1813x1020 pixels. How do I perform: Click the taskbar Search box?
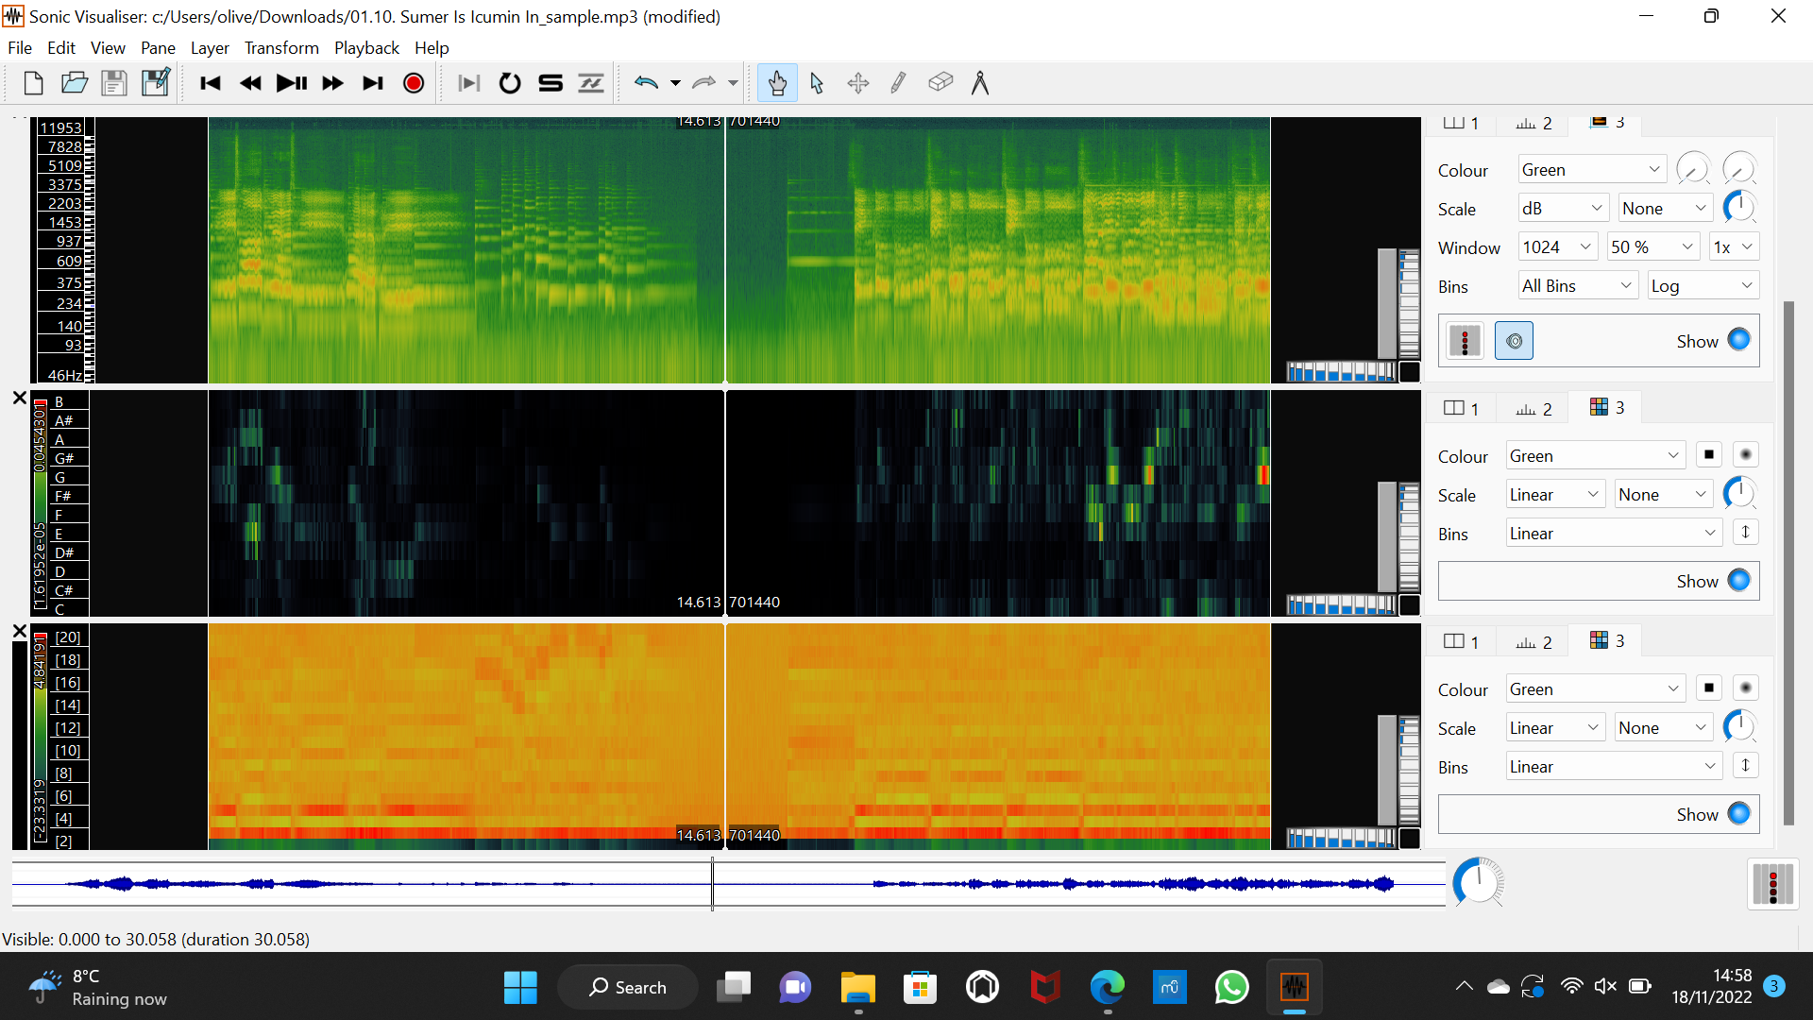click(x=628, y=988)
